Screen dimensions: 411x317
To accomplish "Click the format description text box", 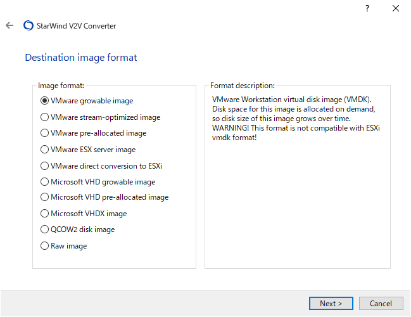I will click(298, 190).
